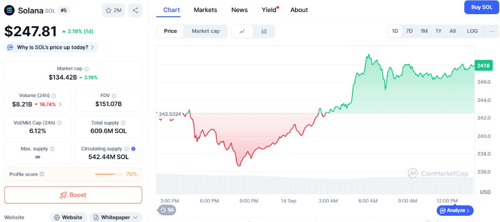Click Profile score info icon
This screenshot has height=222, width=500.
tap(42, 174)
